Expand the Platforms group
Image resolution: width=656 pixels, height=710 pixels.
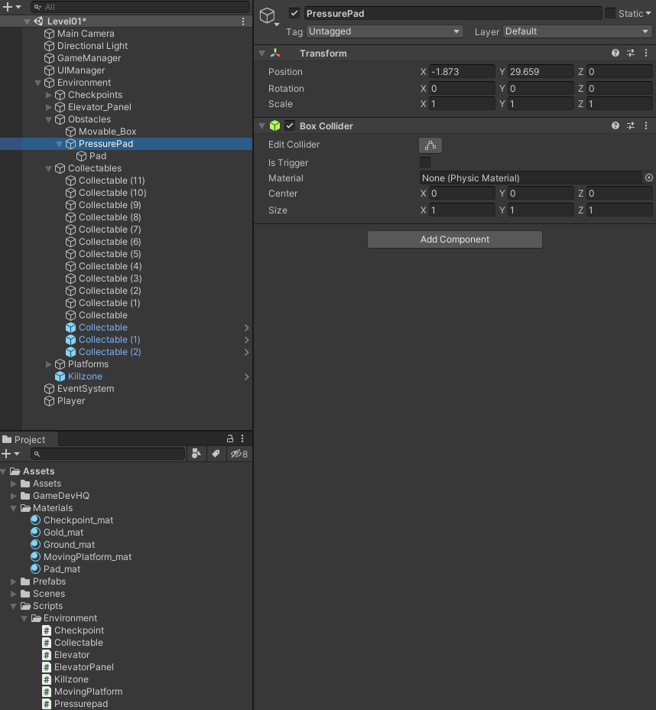click(x=48, y=364)
